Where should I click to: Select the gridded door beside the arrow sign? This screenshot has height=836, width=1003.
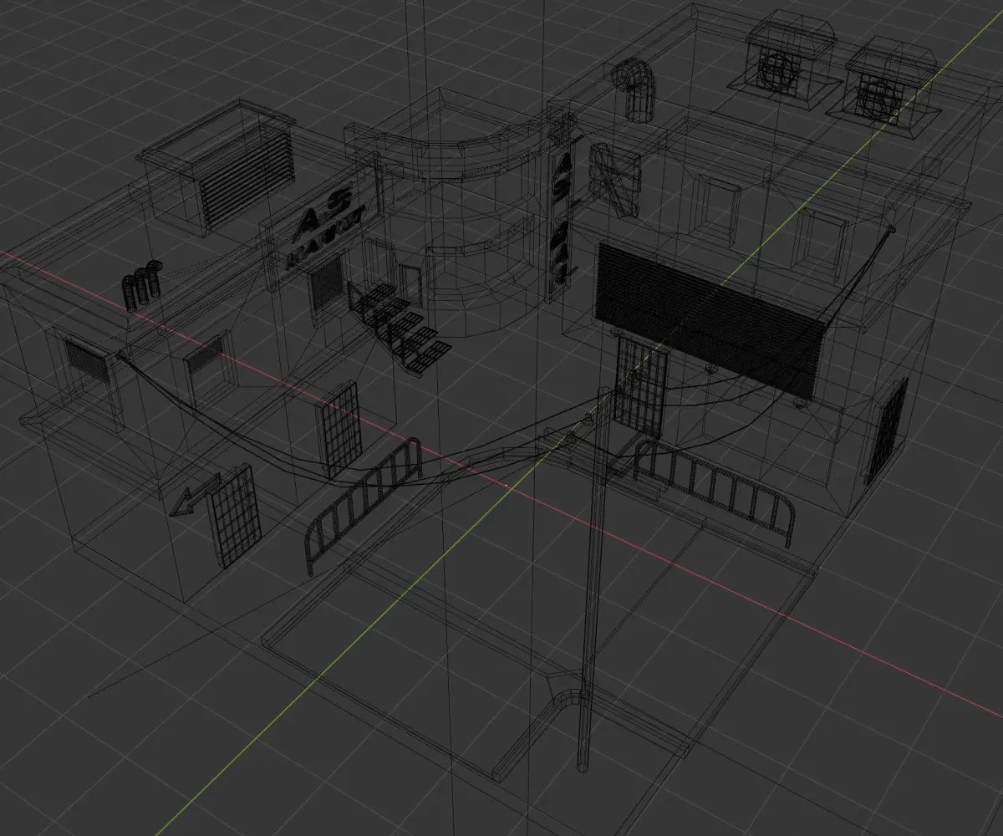coord(233,517)
